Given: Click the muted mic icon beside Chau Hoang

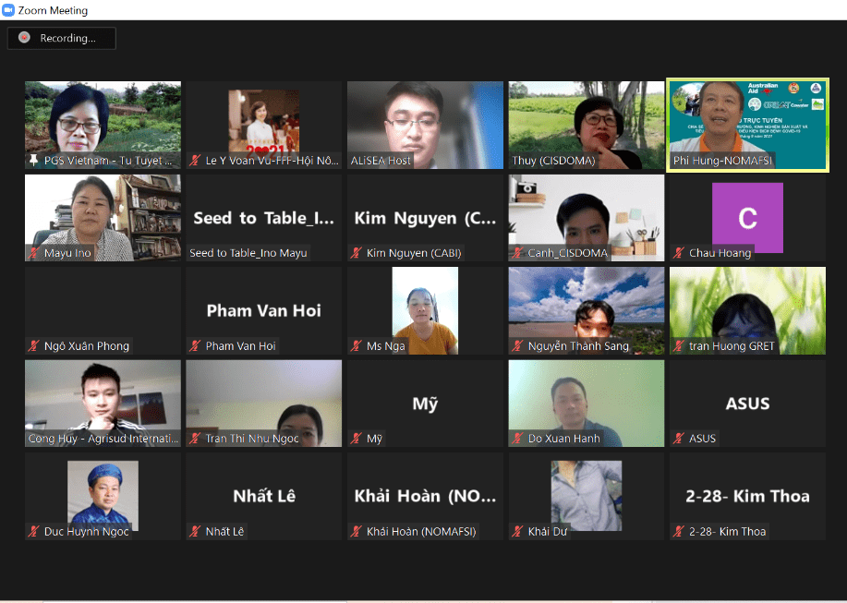Looking at the screenshot, I should point(679,253).
